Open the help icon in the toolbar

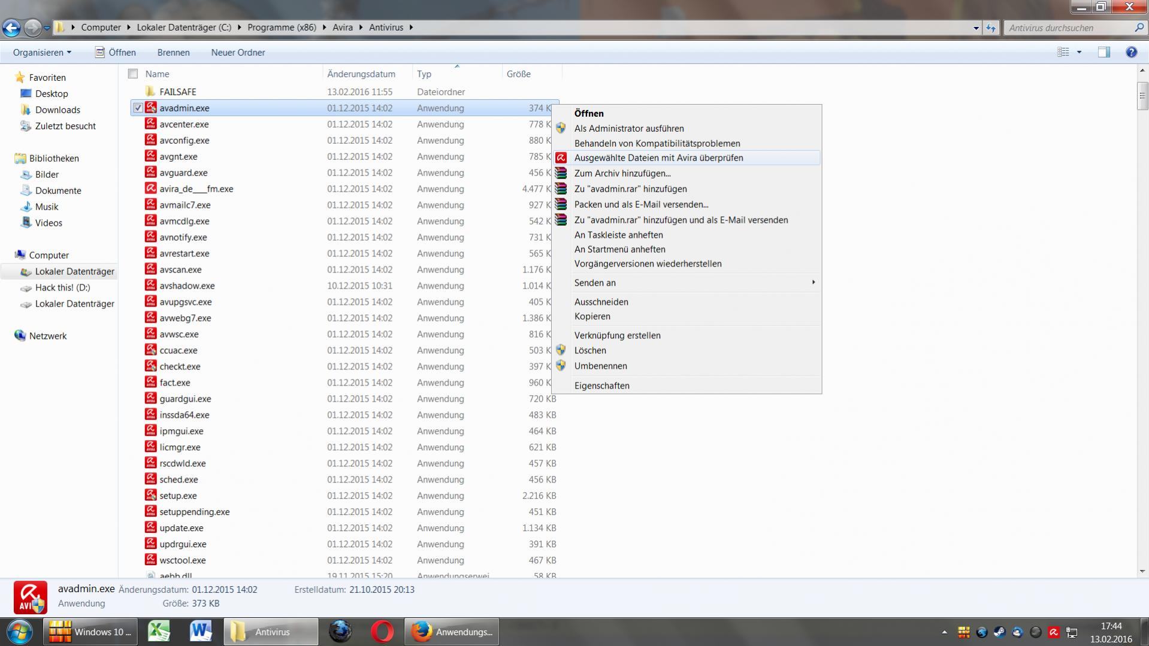(1131, 52)
